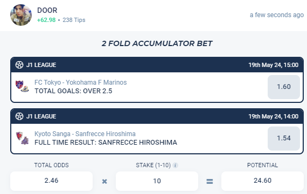Click the Stake field showing 10
The width and height of the screenshot is (307, 194).
[x=157, y=181]
